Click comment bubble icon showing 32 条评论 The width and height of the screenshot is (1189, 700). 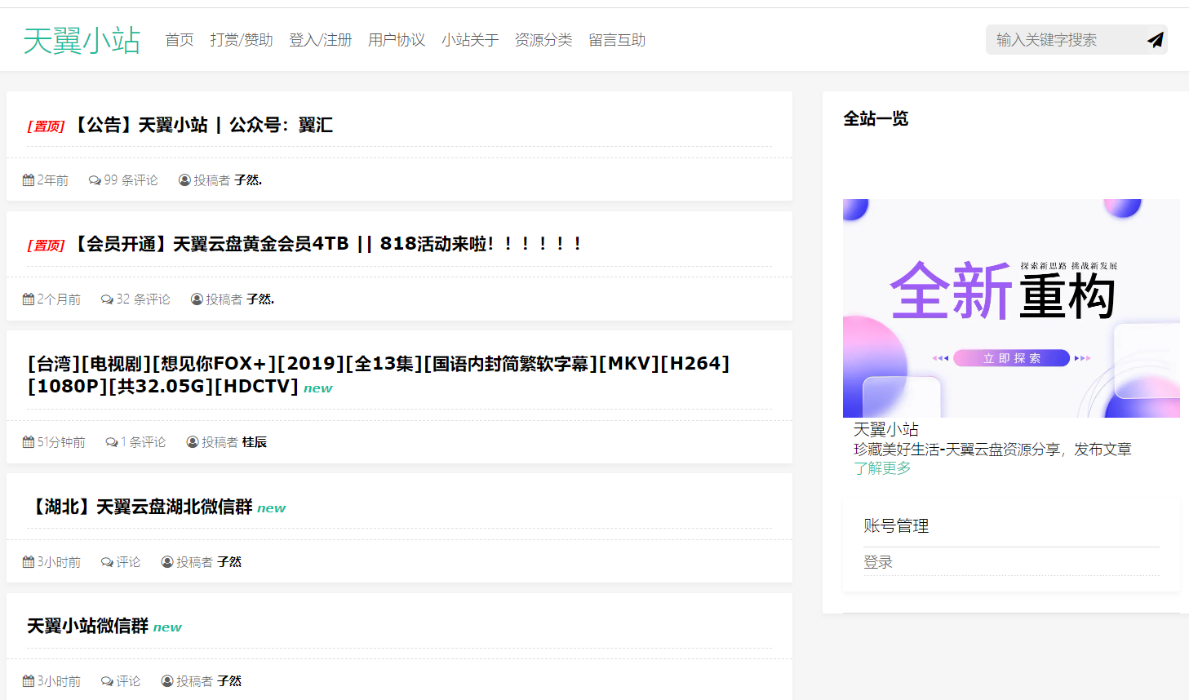pos(107,299)
